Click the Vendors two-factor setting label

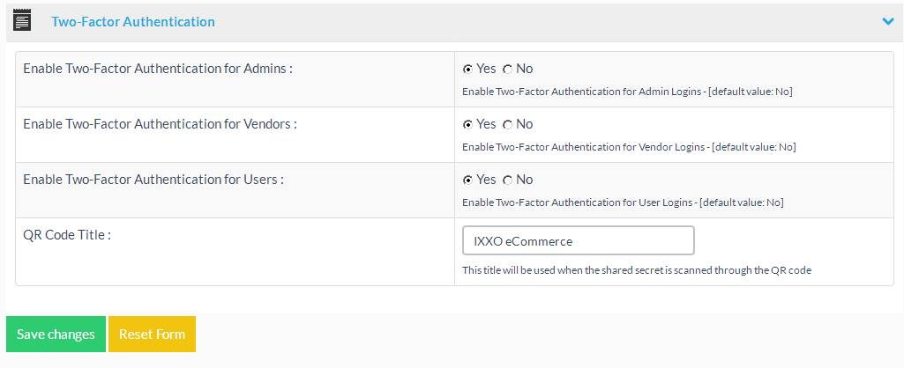tap(160, 124)
